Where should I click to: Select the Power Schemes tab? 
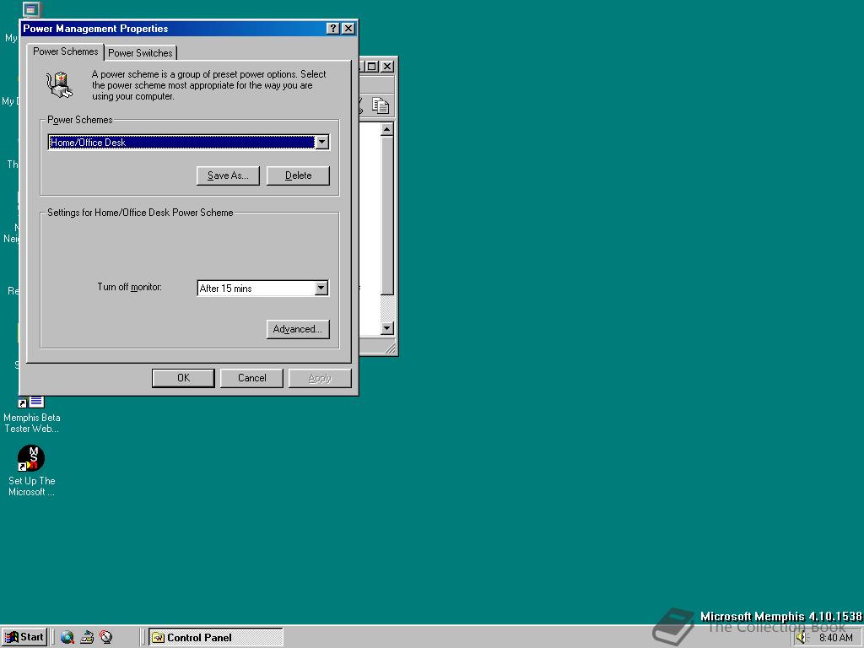tap(65, 51)
